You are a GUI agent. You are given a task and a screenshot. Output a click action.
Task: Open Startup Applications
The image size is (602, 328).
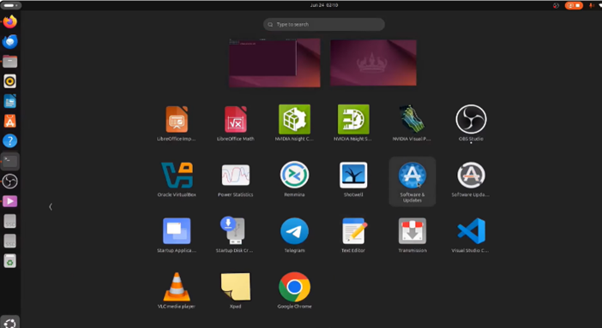(177, 236)
